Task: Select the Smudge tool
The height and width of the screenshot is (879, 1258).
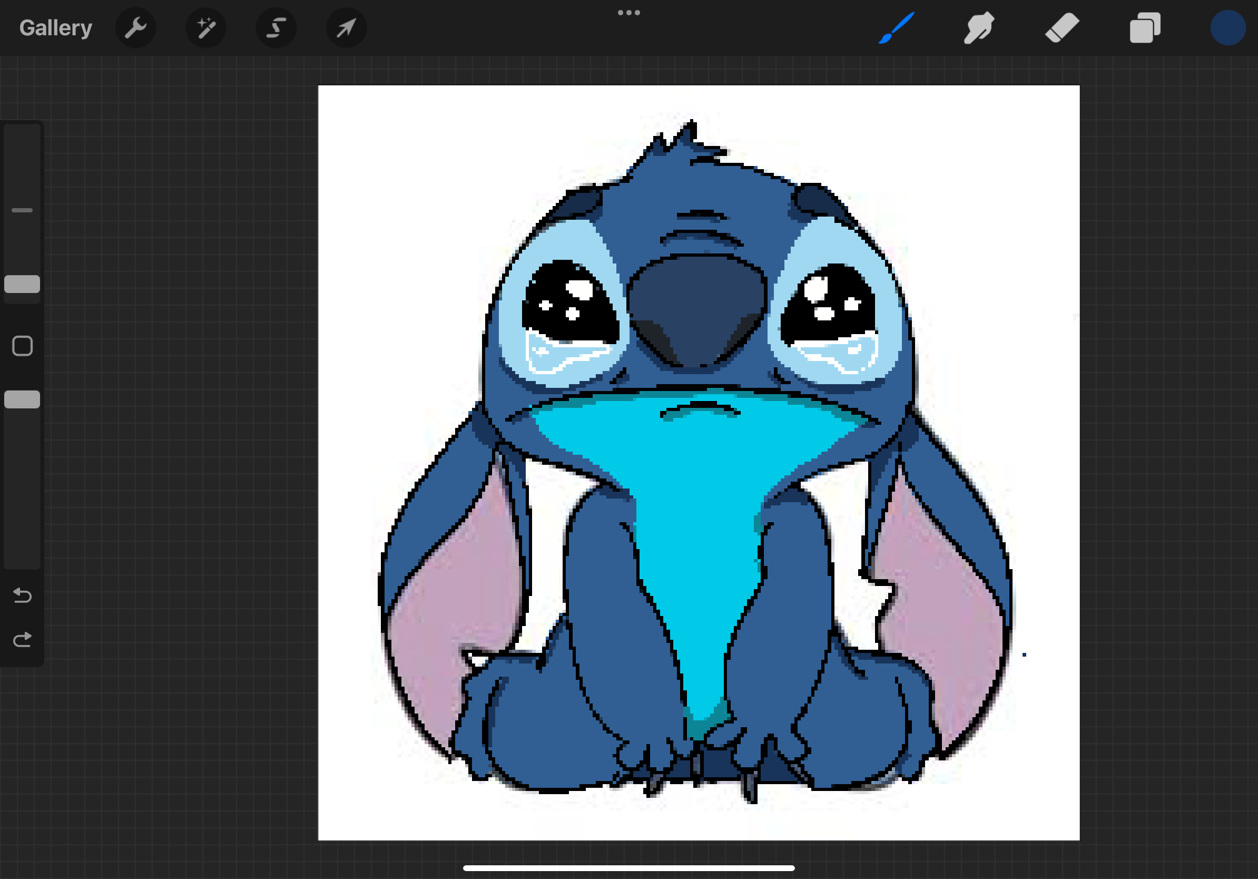Action: (979, 28)
